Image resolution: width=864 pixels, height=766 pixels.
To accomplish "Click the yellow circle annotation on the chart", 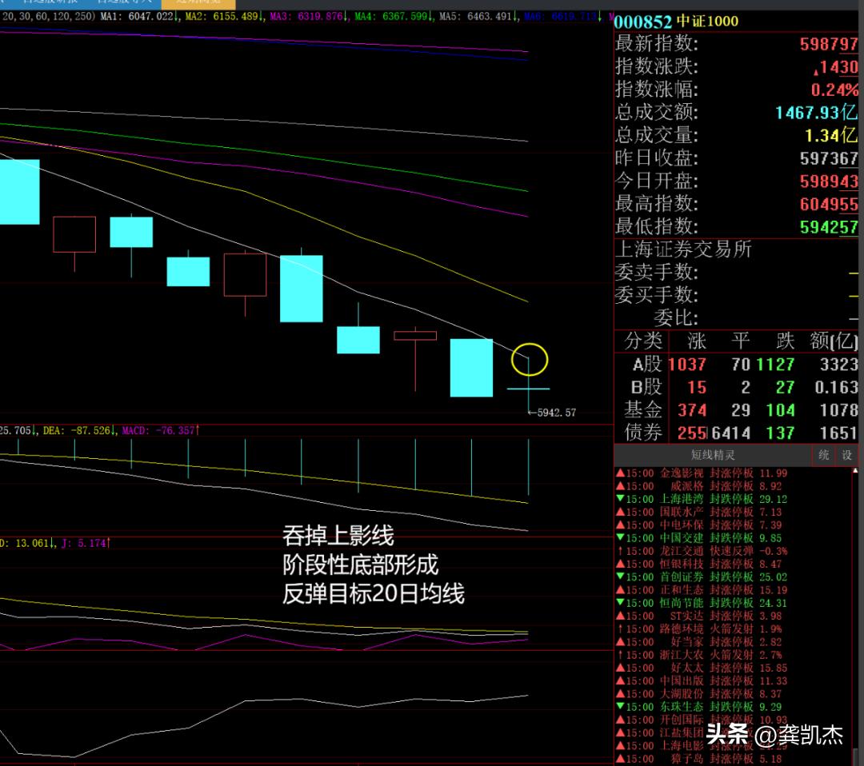I will [530, 359].
